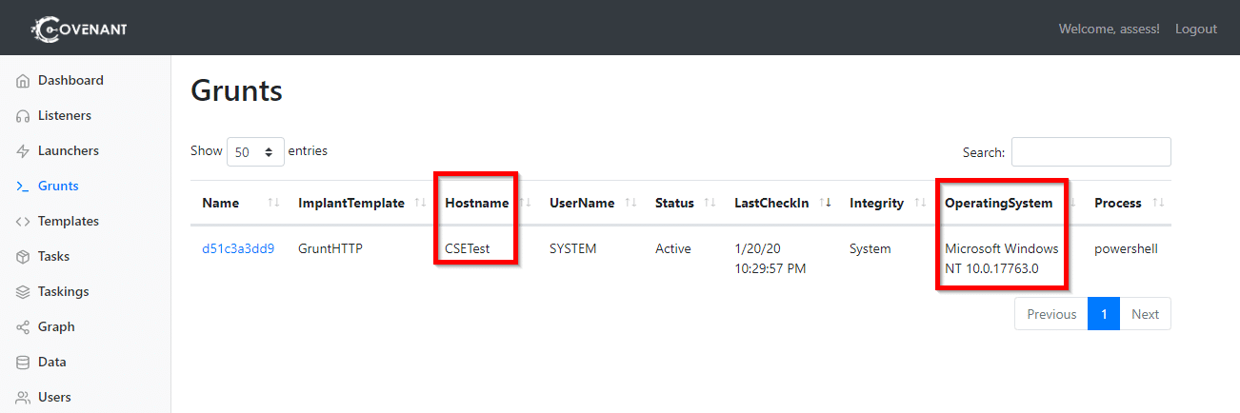Select page 1 in pagination
This screenshot has width=1240, height=413.
pos(1103,314)
